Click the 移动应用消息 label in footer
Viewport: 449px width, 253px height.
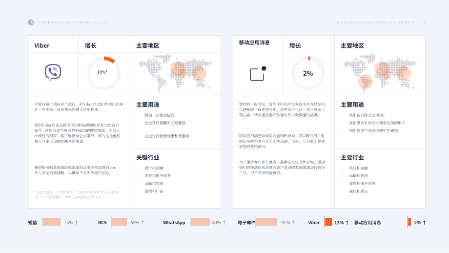coord(367,223)
